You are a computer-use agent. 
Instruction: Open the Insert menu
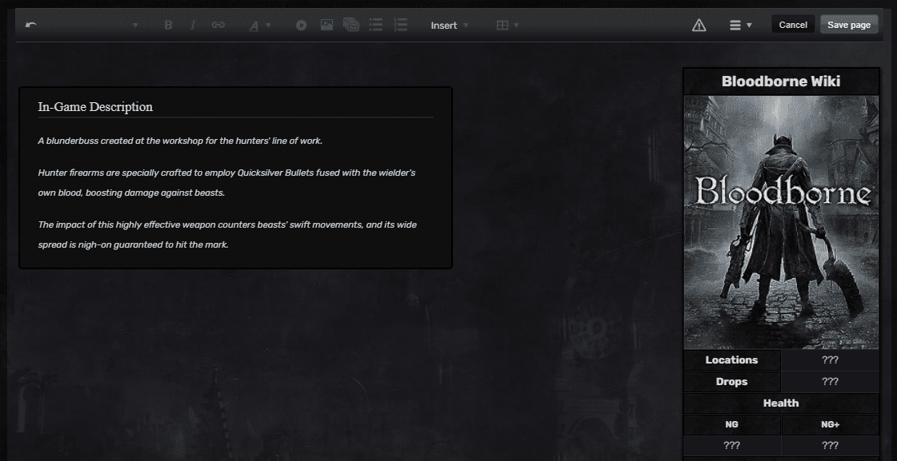449,25
